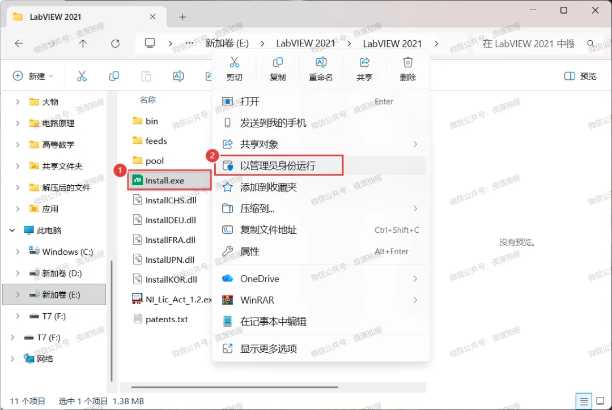Open the WinRAR submenu

coord(320,300)
